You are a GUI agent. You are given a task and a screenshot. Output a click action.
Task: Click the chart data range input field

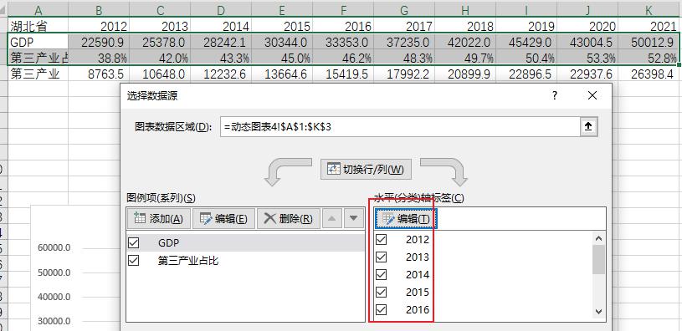(400, 126)
